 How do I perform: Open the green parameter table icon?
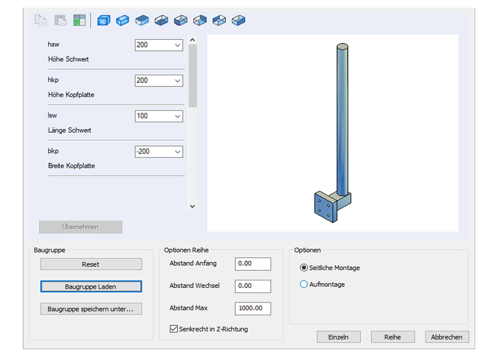point(79,20)
